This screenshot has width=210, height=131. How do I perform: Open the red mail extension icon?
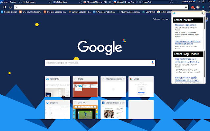193,7
